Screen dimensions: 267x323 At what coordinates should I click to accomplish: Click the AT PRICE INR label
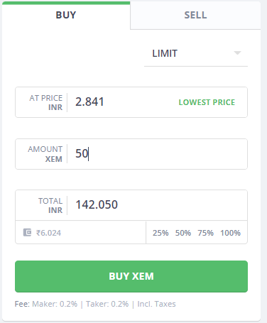pyautogui.click(x=46, y=102)
